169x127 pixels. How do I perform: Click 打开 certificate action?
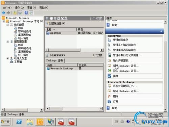[x=116, y=102]
